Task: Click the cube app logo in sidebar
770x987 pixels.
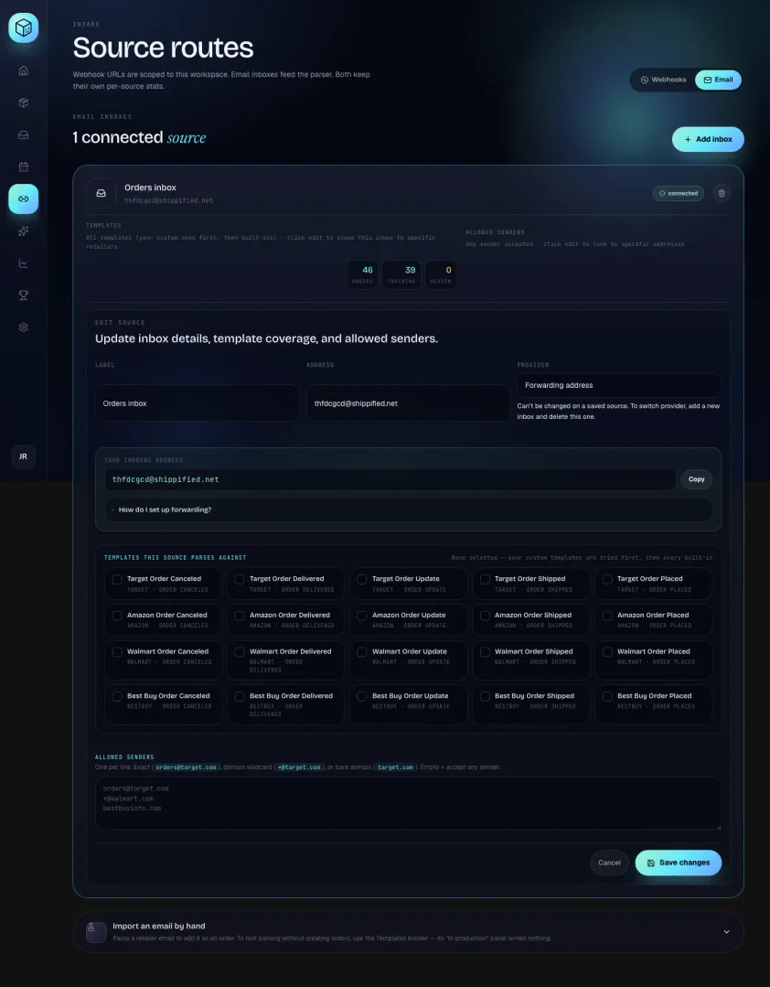Action: 23,27
